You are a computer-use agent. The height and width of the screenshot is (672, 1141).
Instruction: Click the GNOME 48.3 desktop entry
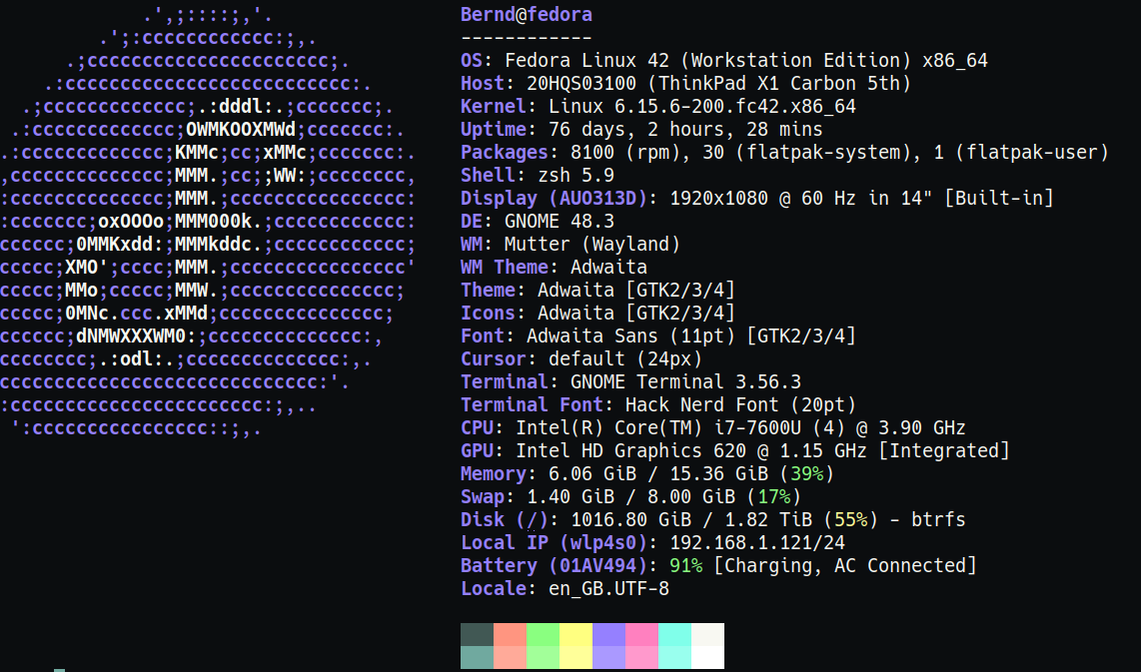[x=560, y=222]
